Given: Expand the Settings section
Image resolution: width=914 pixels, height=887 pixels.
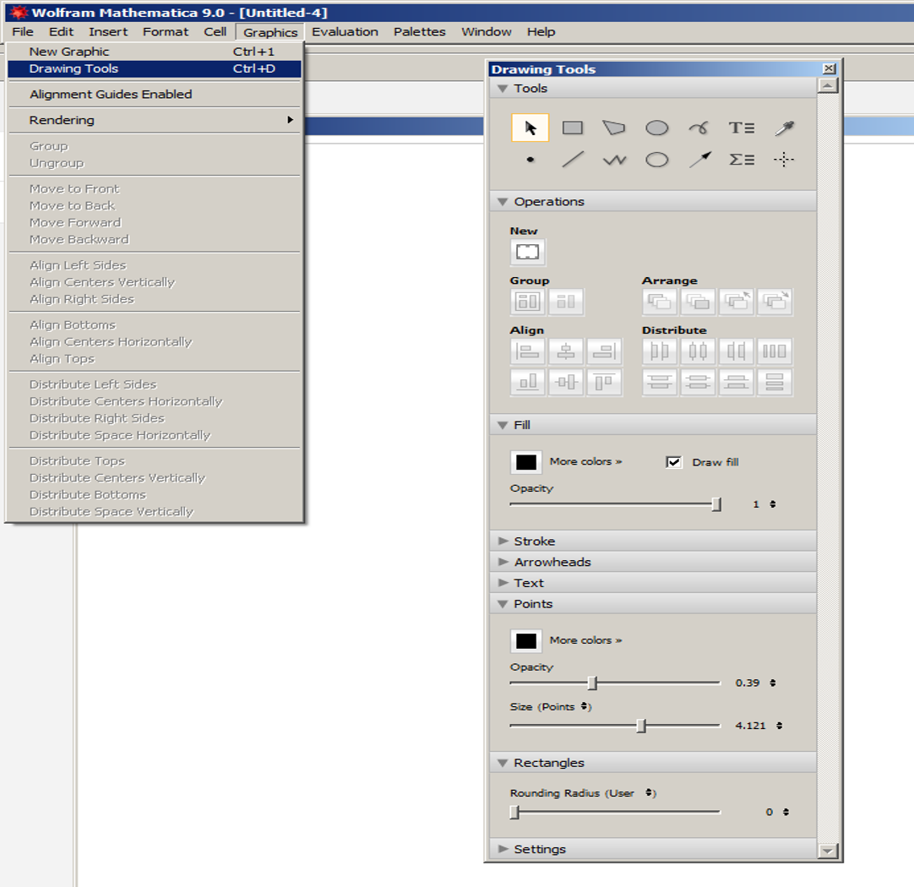Looking at the screenshot, I should click(503, 849).
